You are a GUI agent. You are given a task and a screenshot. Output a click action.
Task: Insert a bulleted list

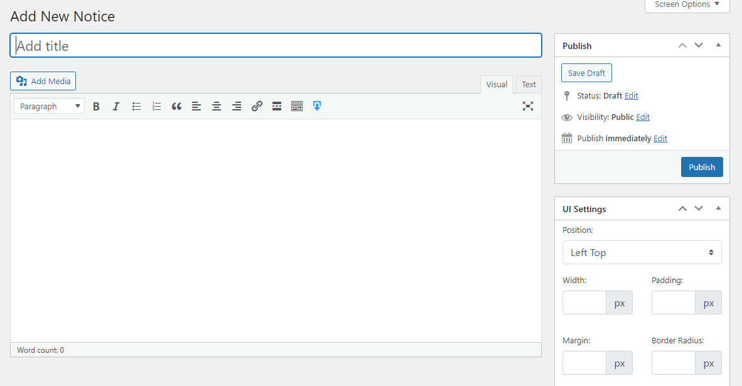click(x=136, y=106)
